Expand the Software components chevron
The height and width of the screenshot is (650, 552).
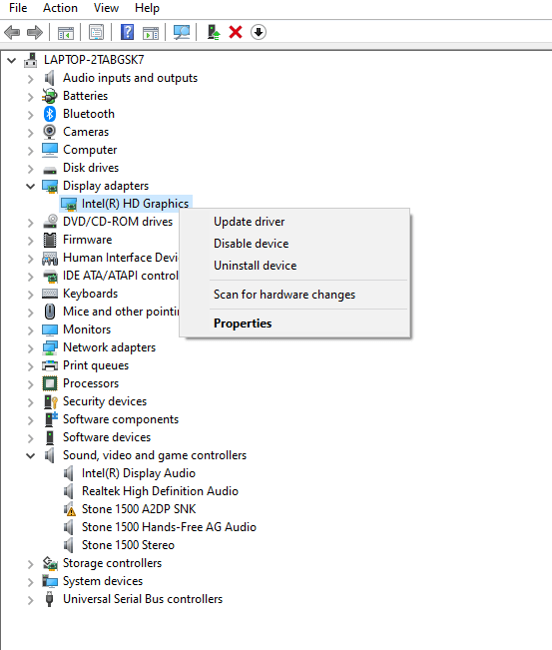(x=30, y=420)
